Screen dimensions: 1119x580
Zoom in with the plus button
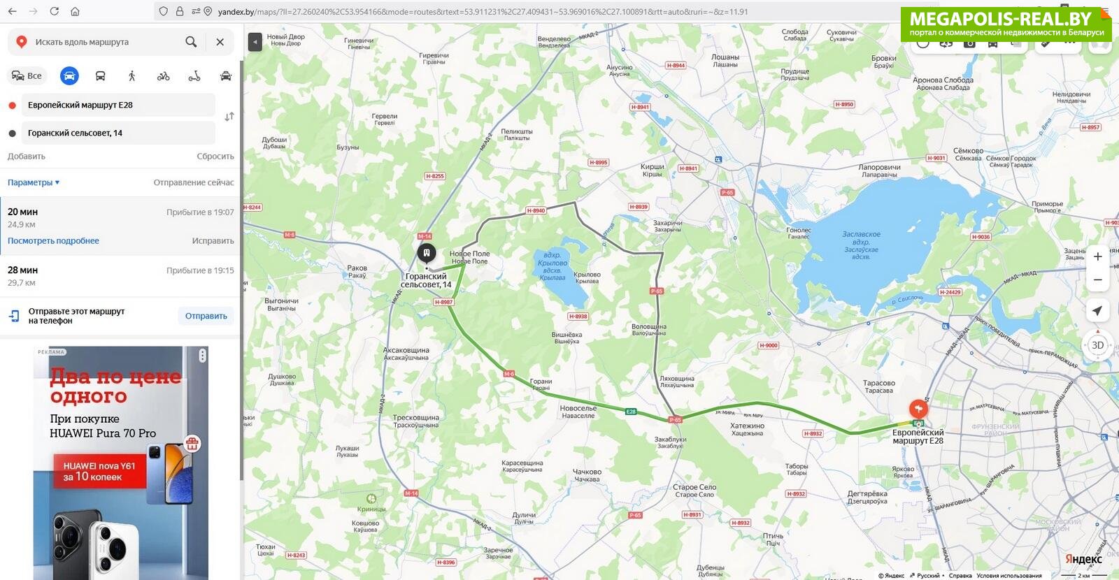pyautogui.click(x=1097, y=256)
